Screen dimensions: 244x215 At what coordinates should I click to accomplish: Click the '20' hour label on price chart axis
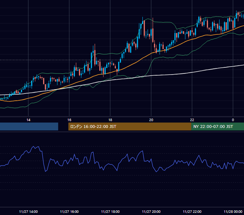click(x=151, y=120)
